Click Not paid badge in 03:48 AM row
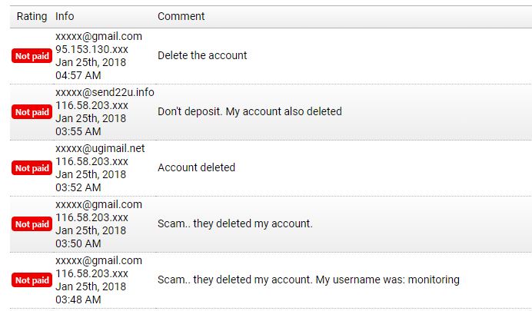The width and height of the screenshot is (532, 311). point(32,280)
